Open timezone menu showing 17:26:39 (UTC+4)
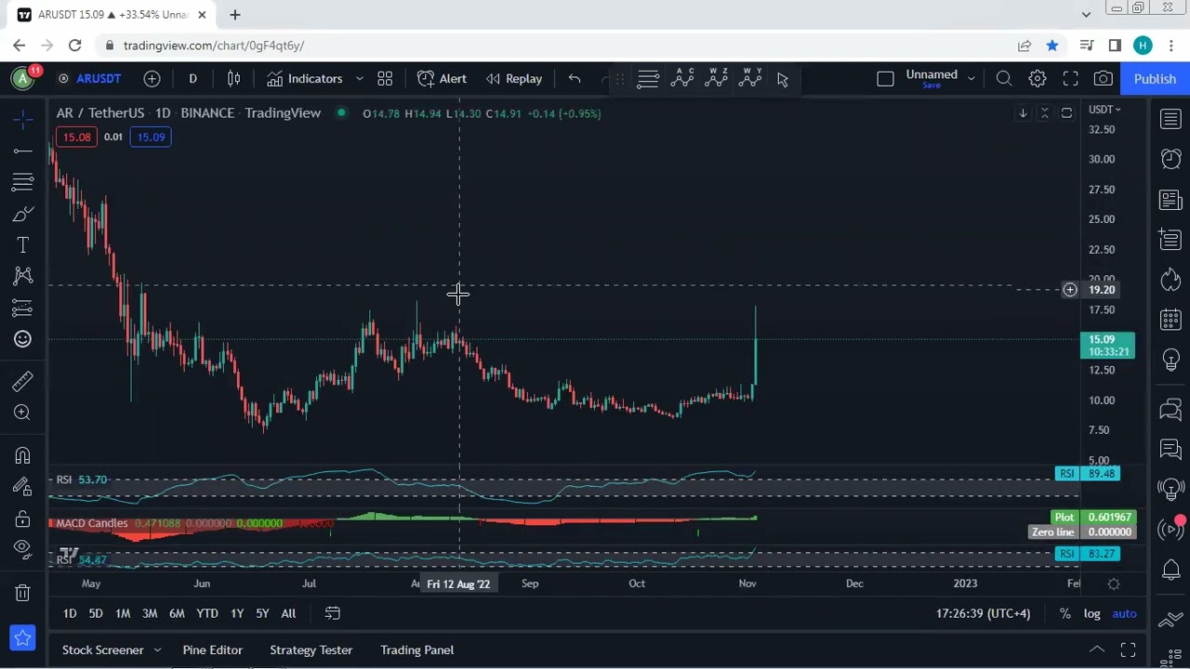The width and height of the screenshot is (1190, 669). click(983, 613)
